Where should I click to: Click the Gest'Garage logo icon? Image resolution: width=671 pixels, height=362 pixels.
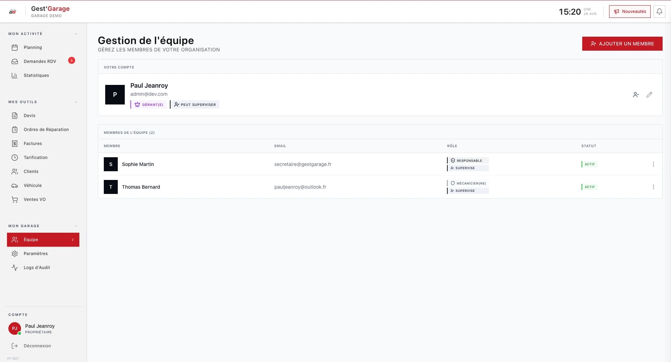(13, 12)
